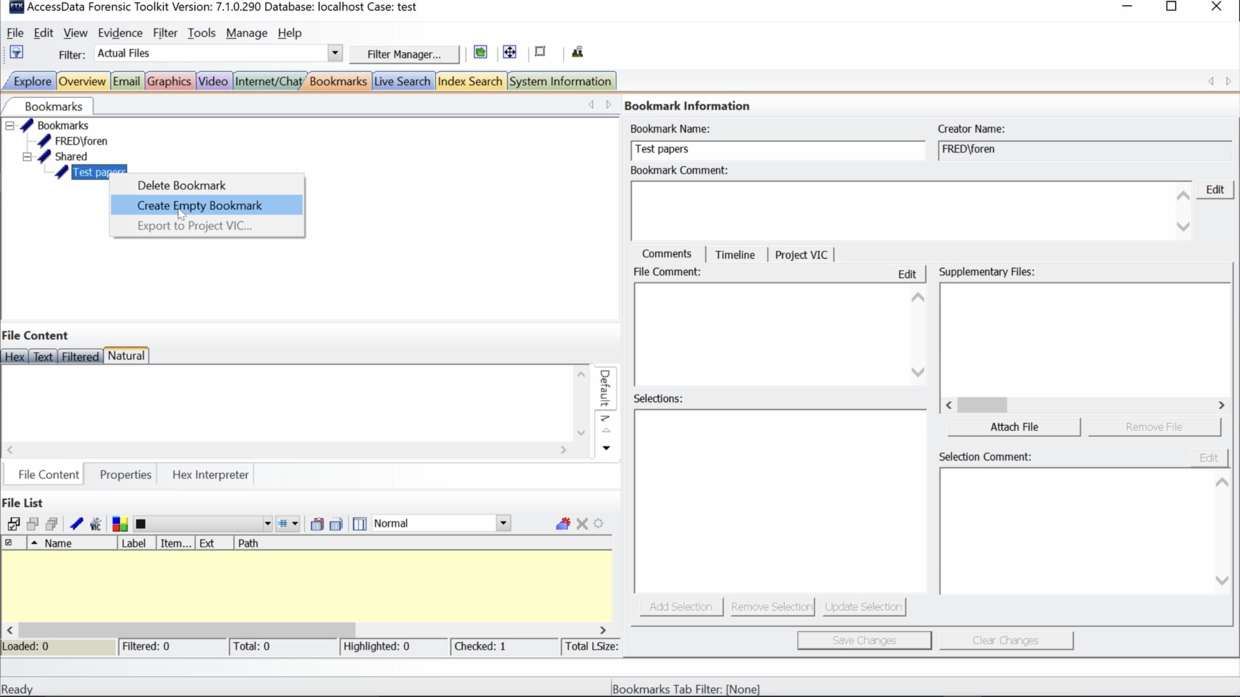Screen dimensions: 1240x697
Task: Click the dotted selection rectangle toolbar icon
Action: point(540,51)
